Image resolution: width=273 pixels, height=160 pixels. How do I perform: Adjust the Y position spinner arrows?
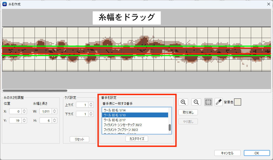coord(24,120)
